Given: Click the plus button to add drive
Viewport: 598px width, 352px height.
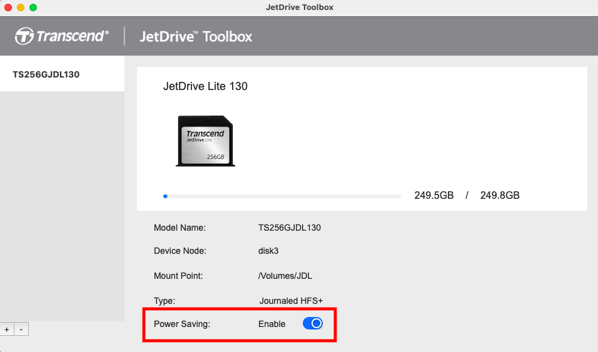Looking at the screenshot, I should (x=7, y=329).
